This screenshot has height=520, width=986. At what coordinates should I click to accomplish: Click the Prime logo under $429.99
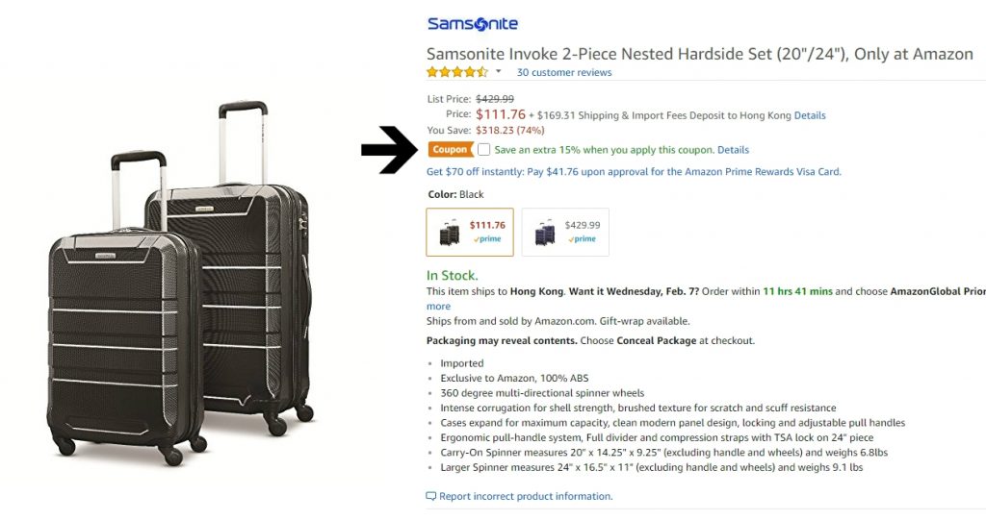point(583,239)
